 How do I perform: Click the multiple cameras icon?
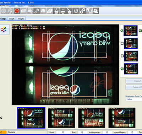point(50,11)
